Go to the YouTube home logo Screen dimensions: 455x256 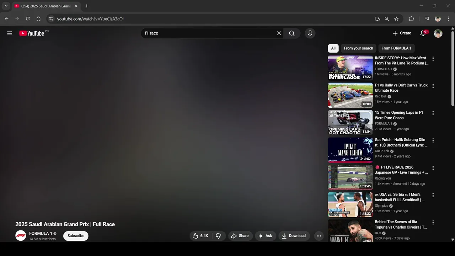[32, 33]
